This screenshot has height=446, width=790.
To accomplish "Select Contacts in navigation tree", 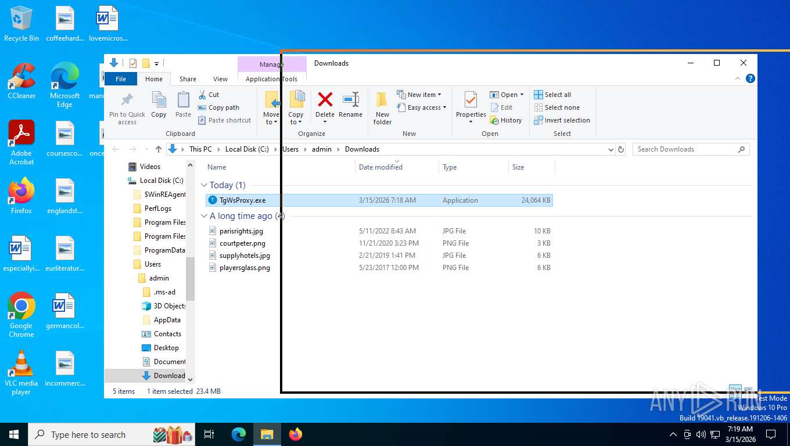I will tap(167, 334).
